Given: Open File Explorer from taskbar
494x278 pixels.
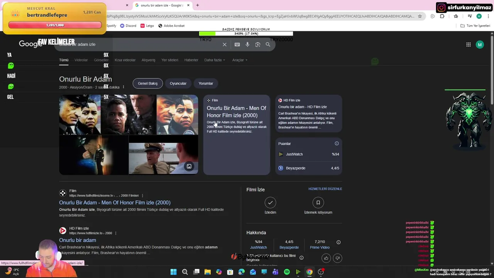Looking at the screenshot, I should (x=207, y=272).
